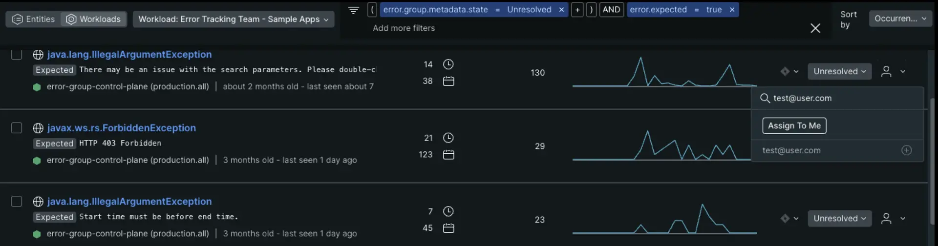Check the first java.lang.IllegalArgumentException row checkbox
Viewport: 938px width, 246px height.
point(17,54)
